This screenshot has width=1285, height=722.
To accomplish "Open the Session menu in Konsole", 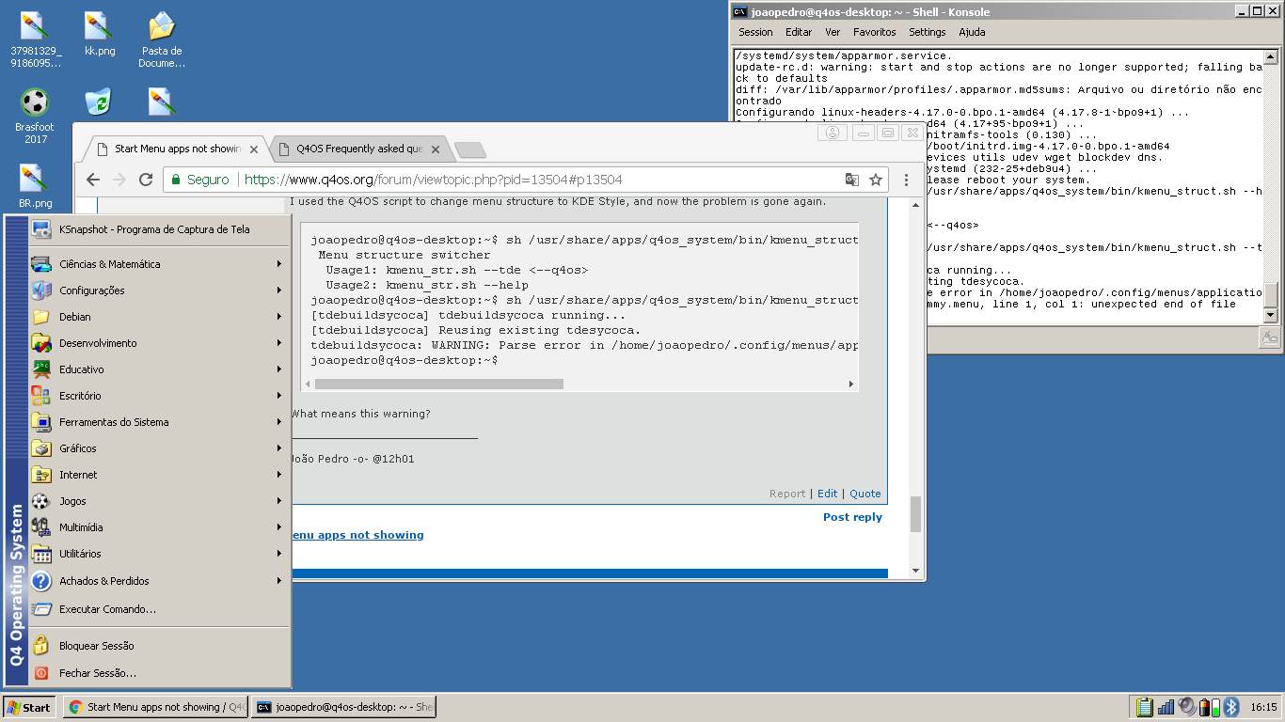I will (x=755, y=32).
